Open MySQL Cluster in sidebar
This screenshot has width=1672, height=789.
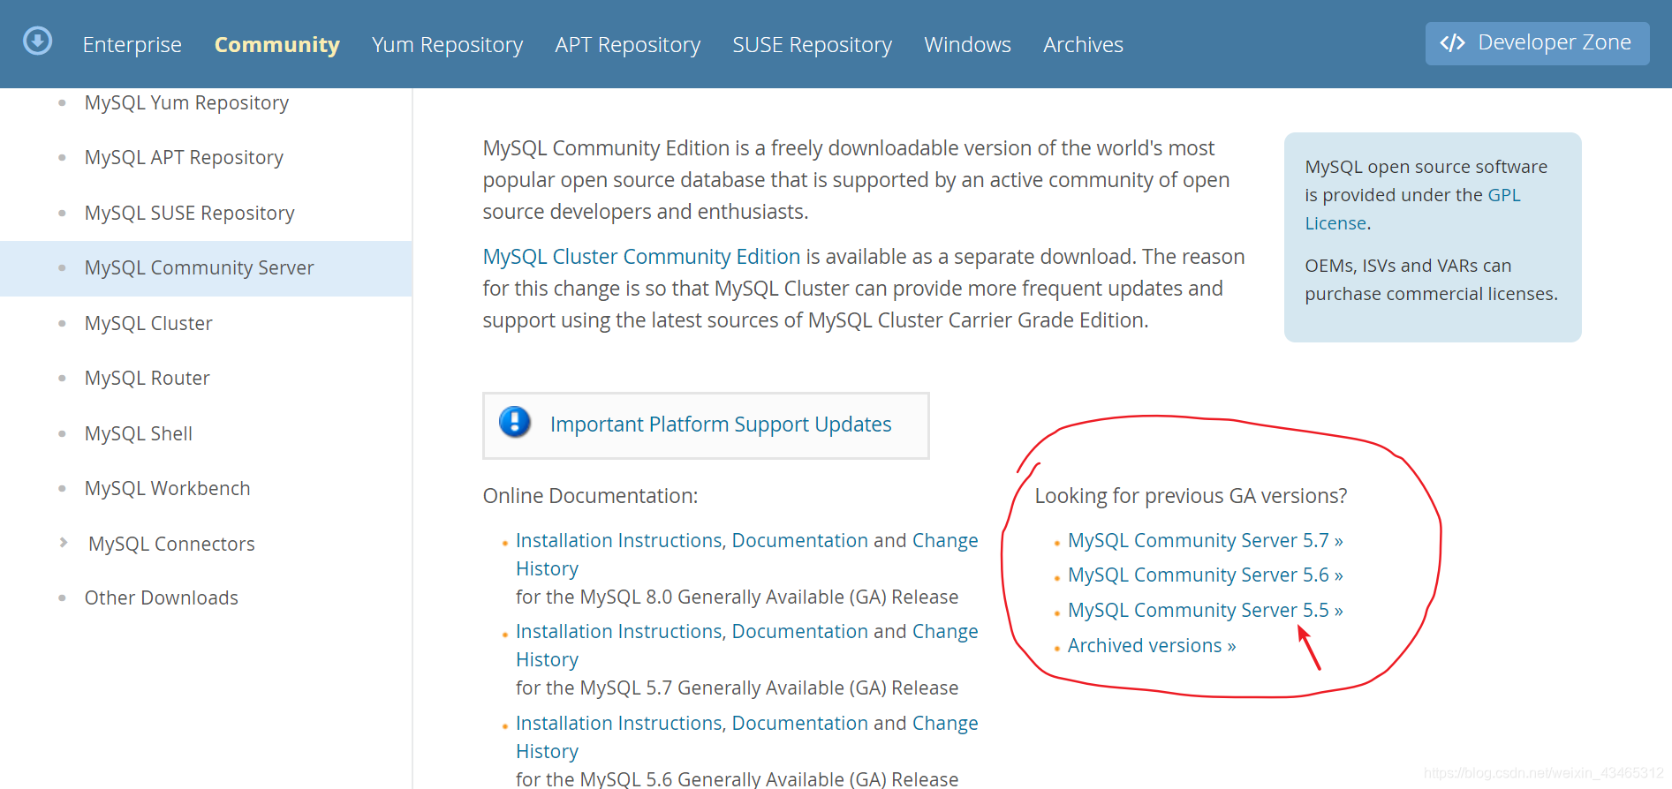(148, 324)
